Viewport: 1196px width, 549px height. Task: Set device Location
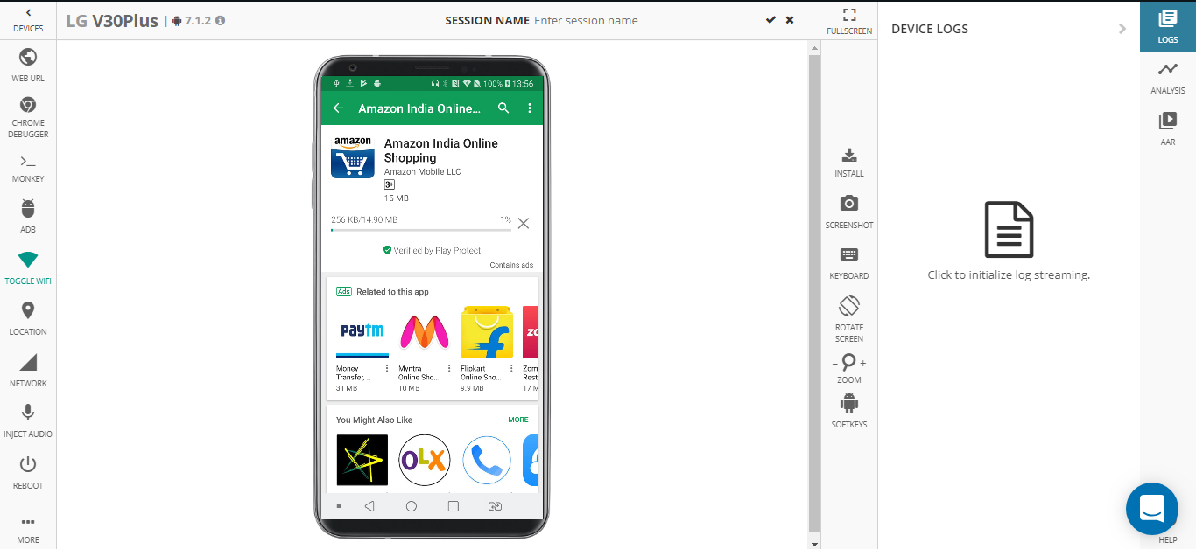click(x=28, y=319)
